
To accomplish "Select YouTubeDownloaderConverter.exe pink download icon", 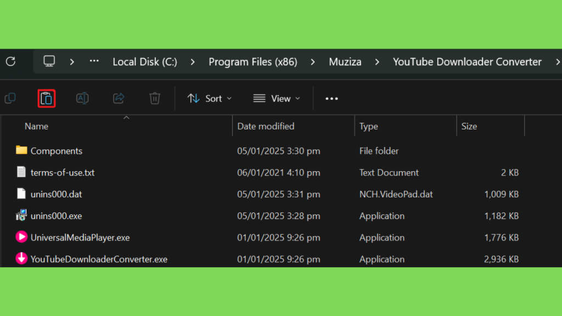I will pyautogui.click(x=21, y=258).
